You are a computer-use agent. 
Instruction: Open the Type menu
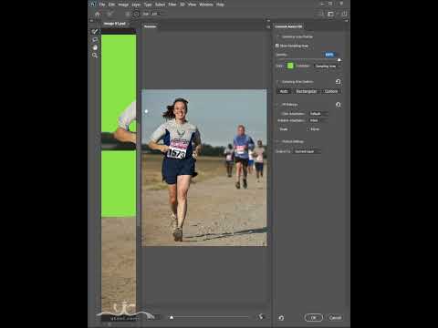click(148, 5)
